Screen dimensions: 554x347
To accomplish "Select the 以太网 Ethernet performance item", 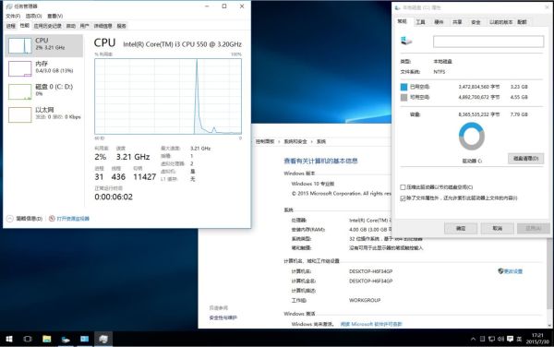I will pos(44,114).
